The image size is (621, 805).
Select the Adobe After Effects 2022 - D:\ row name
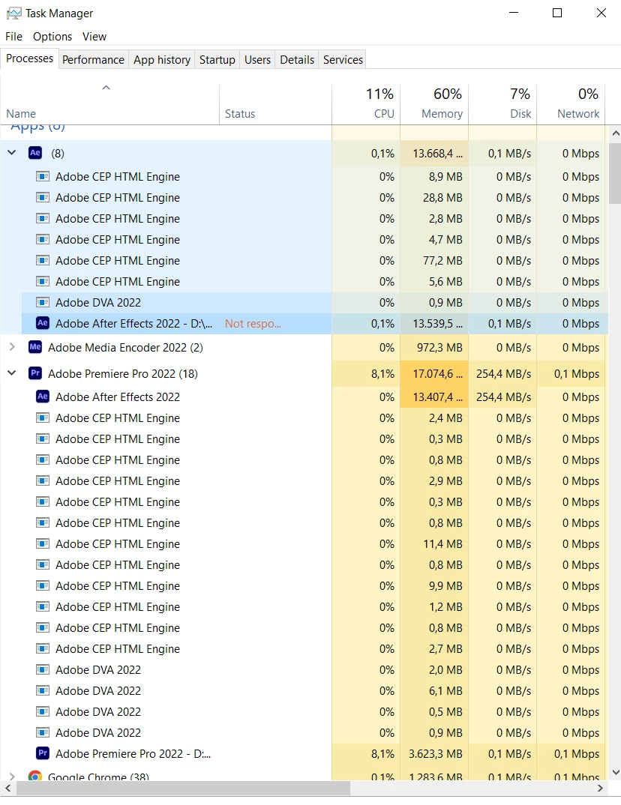[133, 324]
